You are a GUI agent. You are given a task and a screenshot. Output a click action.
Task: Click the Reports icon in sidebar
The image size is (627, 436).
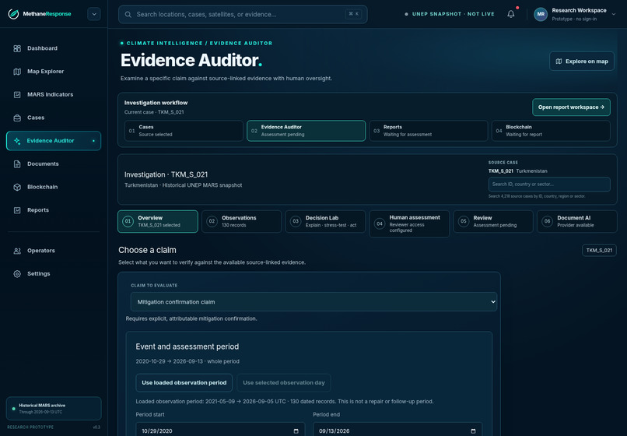pyautogui.click(x=17, y=210)
